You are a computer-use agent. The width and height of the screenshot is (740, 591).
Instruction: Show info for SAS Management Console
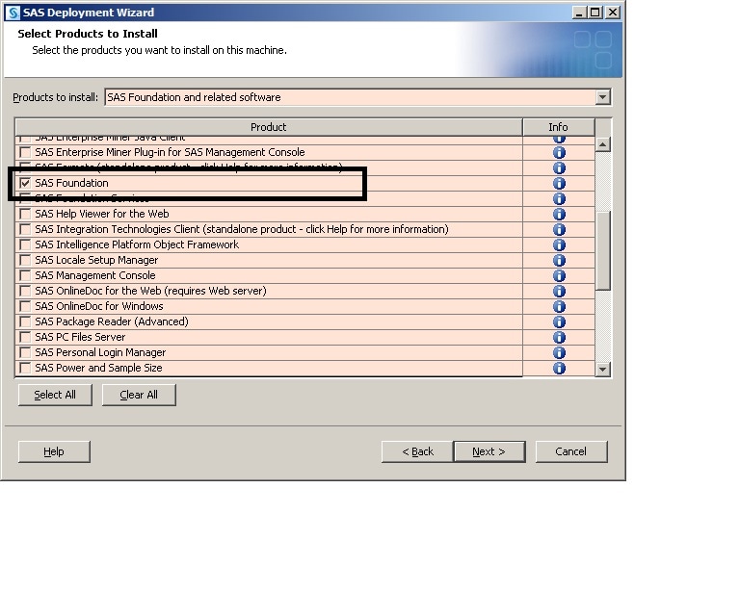[559, 275]
